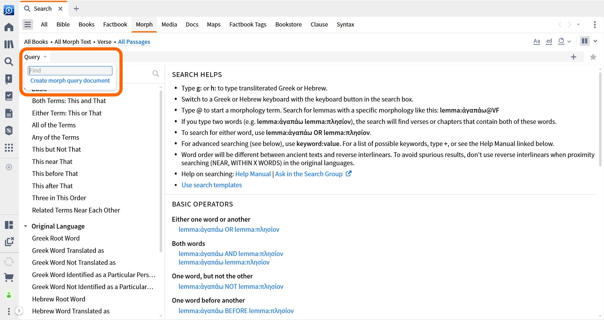Open the green user account icon
Image resolution: width=604 pixels, height=320 pixels.
pos(9,295)
